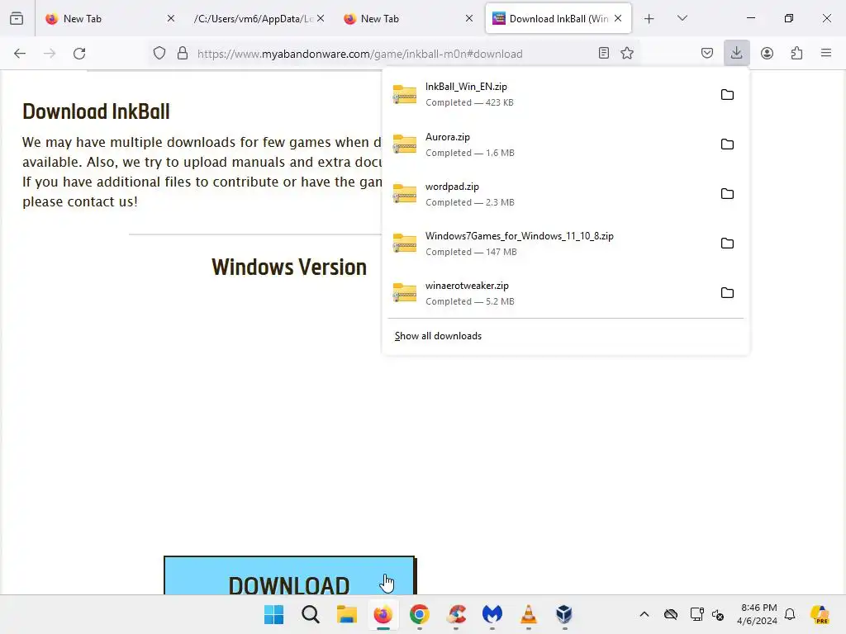
Task: Open a new tab with plus button
Action: pyautogui.click(x=649, y=19)
